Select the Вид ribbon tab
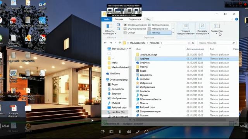Screen dimensions: 248x139 coord(148,19)
